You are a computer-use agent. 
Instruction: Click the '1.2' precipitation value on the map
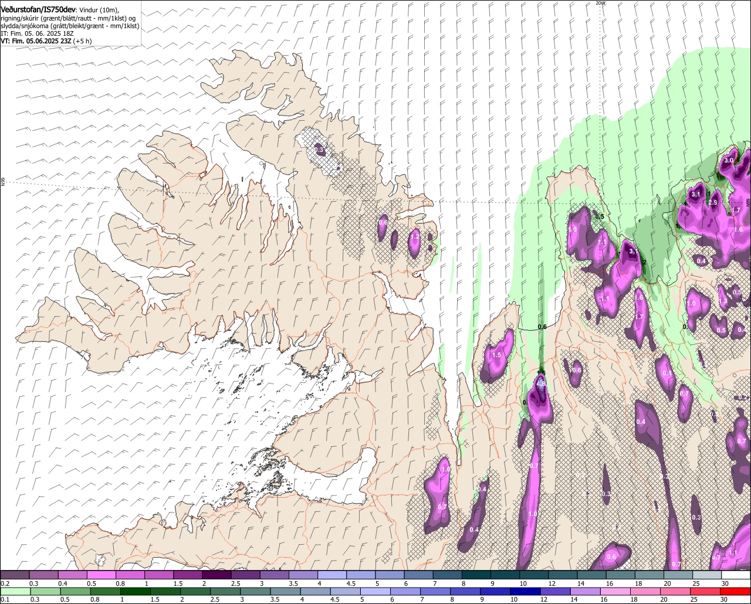(x=415, y=237)
